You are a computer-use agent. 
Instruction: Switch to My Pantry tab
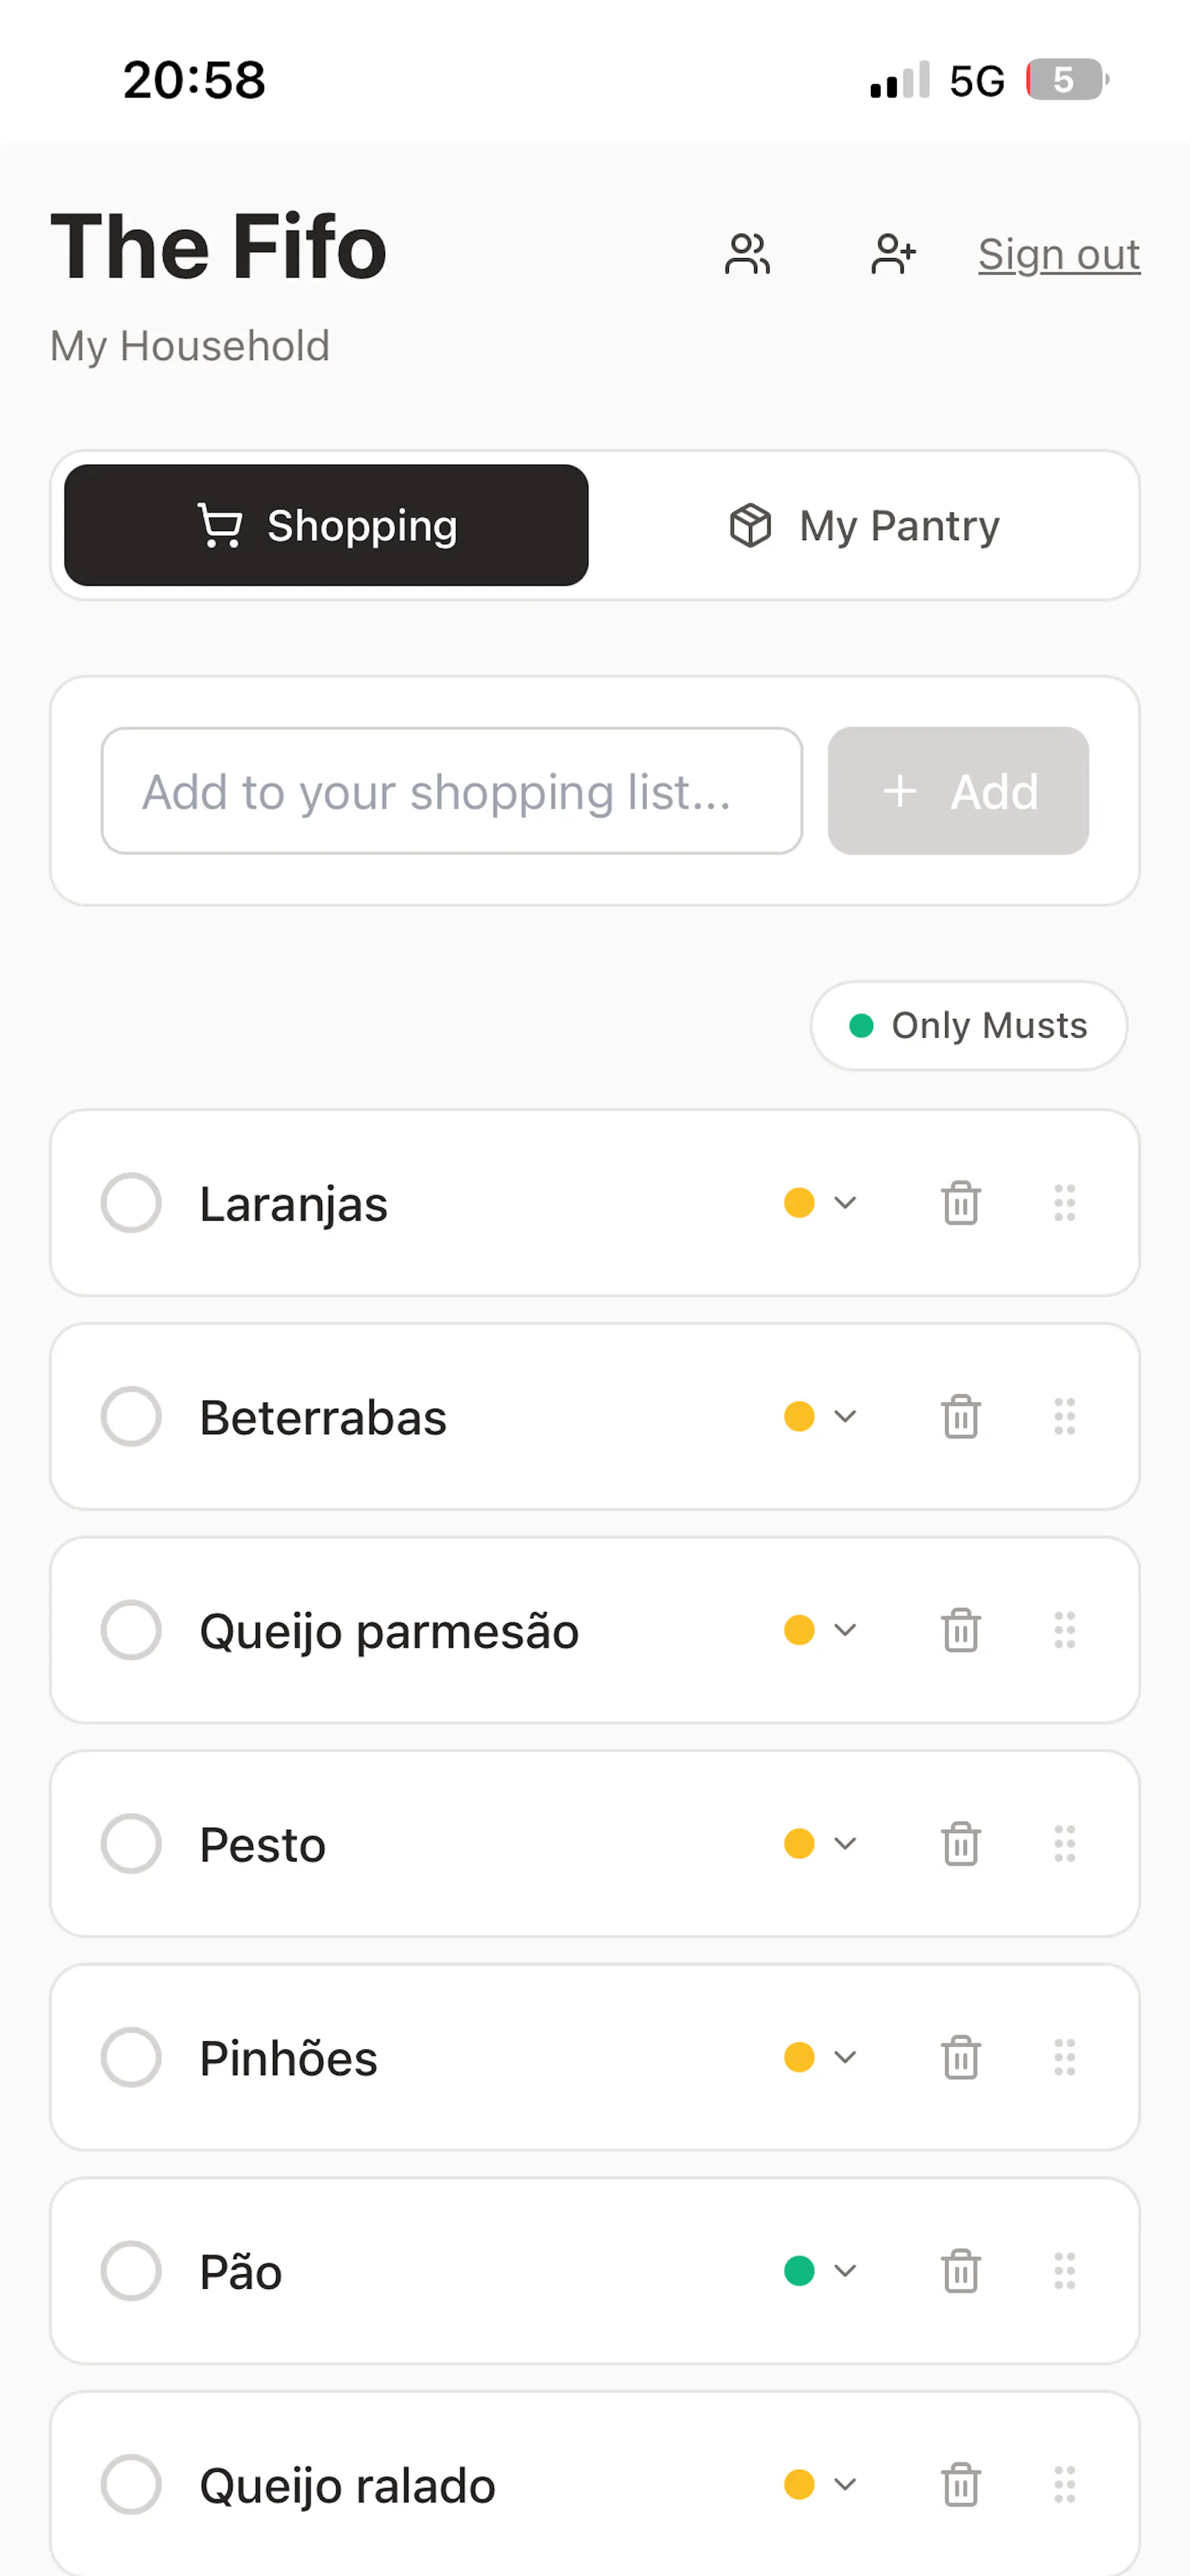point(863,525)
